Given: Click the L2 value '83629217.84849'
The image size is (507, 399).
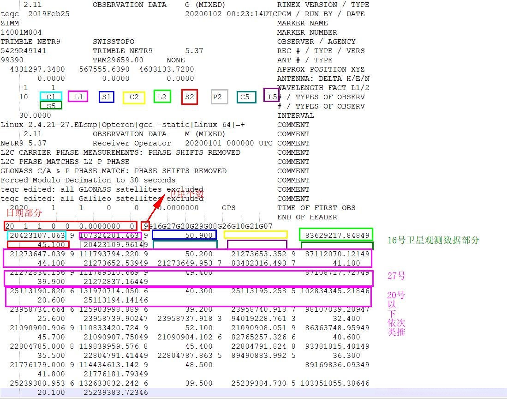Looking at the screenshot, I should (337, 235).
